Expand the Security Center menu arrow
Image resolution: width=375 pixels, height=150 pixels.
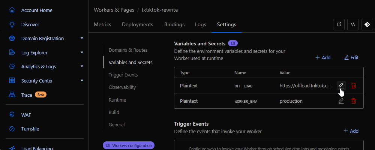tap(82, 80)
